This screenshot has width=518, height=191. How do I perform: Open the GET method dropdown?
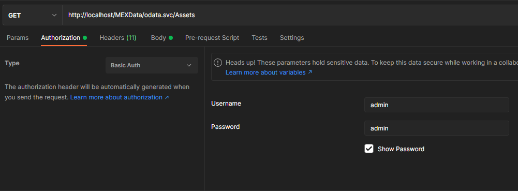coord(33,15)
